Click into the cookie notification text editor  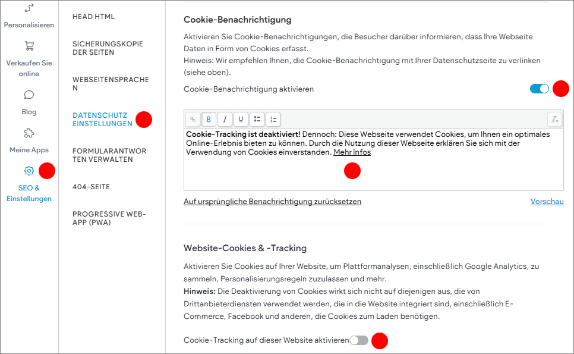pos(373,170)
